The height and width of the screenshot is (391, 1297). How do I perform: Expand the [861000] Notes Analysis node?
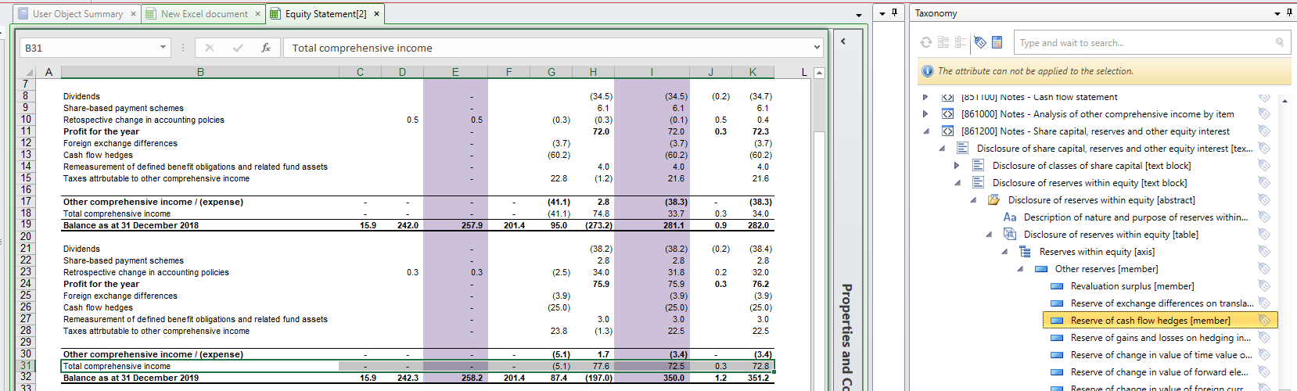[x=925, y=114]
